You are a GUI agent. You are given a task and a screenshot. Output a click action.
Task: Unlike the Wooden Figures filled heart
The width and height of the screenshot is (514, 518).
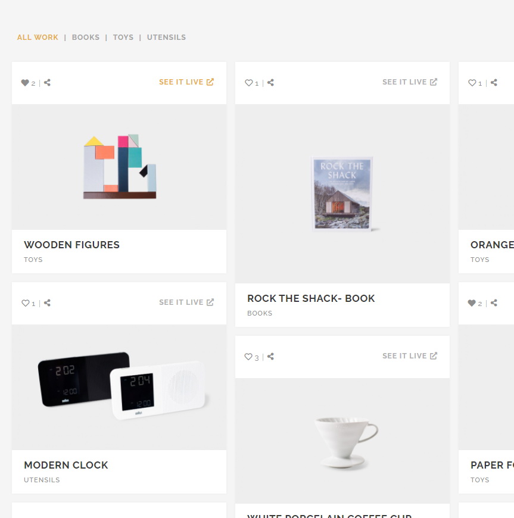(25, 83)
